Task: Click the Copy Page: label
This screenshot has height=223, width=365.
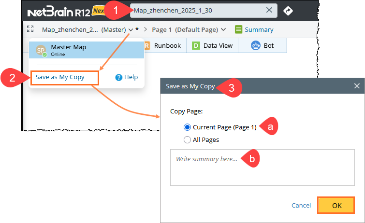Action: click(x=187, y=111)
